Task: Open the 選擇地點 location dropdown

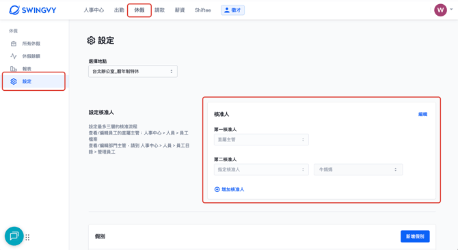Action: 133,71
